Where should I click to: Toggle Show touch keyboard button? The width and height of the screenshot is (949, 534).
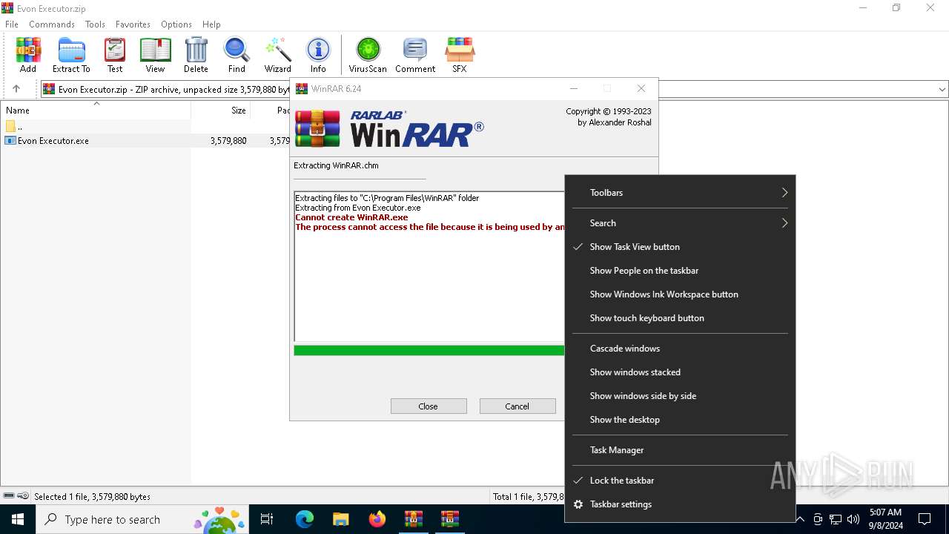[680, 318]
